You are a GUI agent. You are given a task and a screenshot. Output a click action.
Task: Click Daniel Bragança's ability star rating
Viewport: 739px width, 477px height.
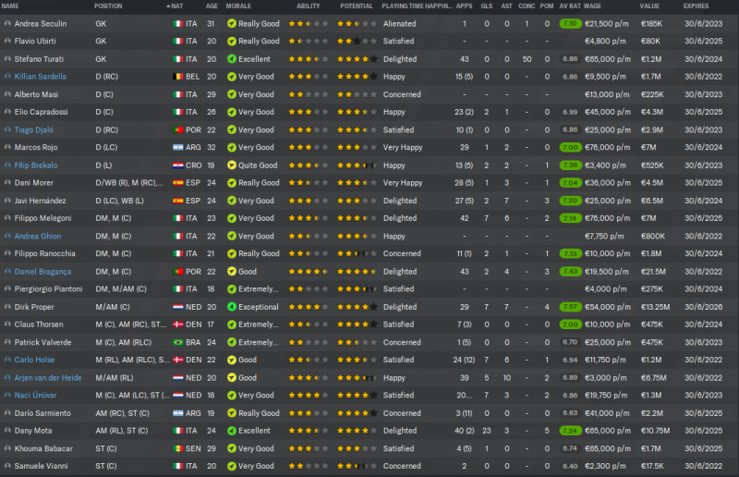point(309,272)
